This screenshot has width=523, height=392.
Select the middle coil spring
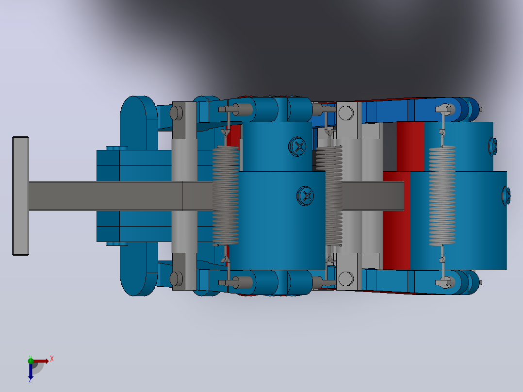coord(329,195)
